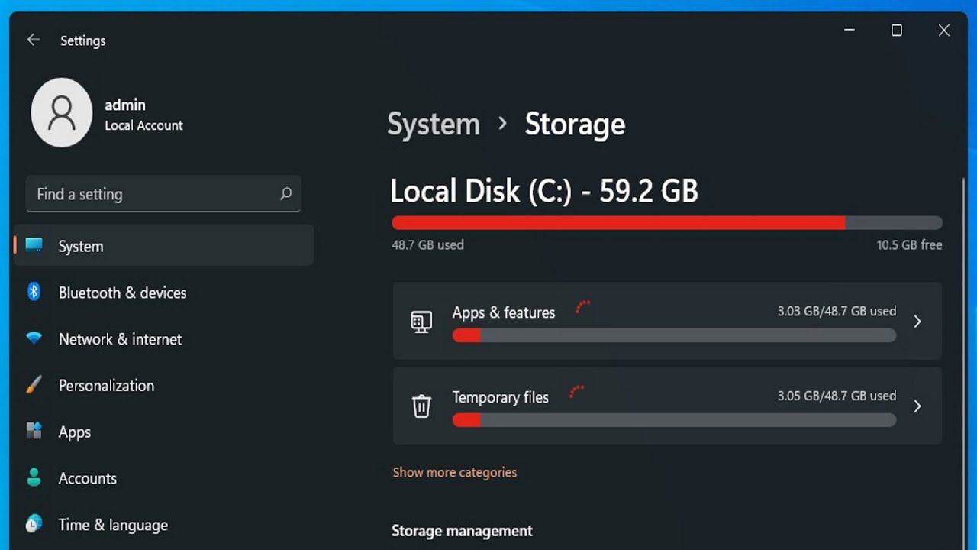This screenshot has height=550, width=977.
Task: Expand Apps & features chevron arrow
Action: point(917,322)
